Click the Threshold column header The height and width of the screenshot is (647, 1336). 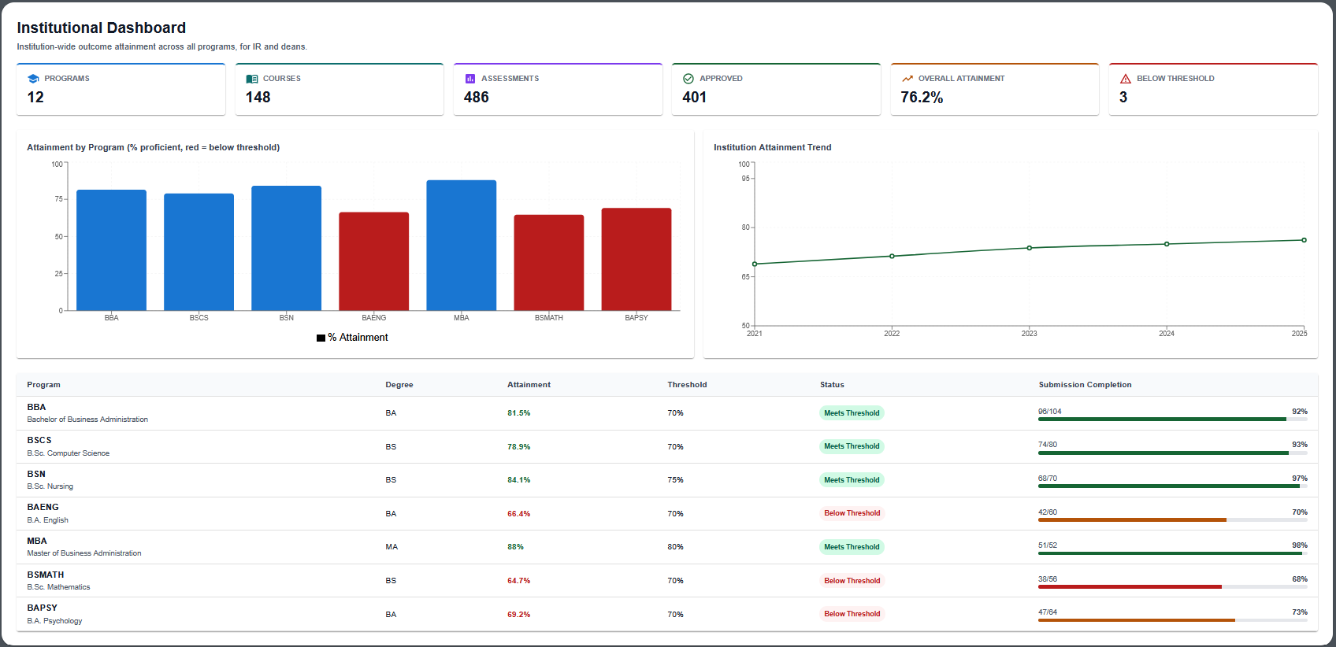click(687, 385)
